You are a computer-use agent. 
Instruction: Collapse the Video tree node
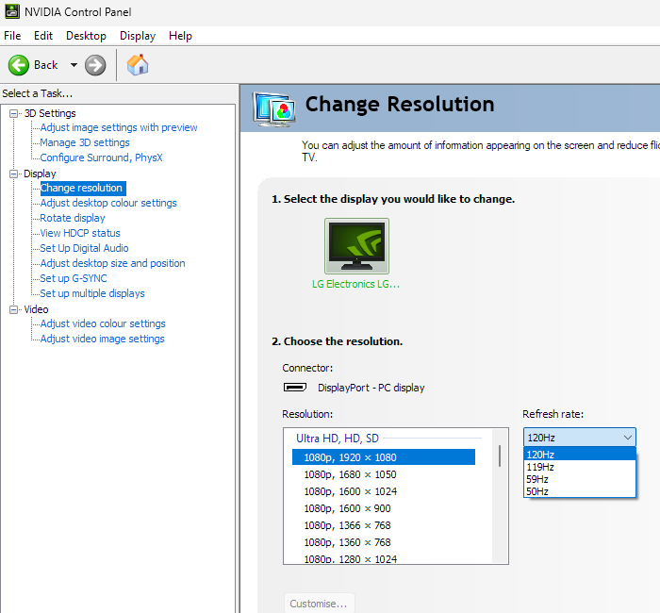point(14,310)
